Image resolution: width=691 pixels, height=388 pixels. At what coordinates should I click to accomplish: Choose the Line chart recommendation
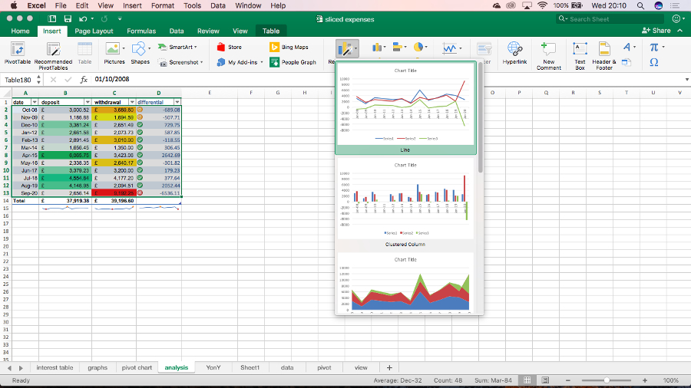click(x=405, y=108)
